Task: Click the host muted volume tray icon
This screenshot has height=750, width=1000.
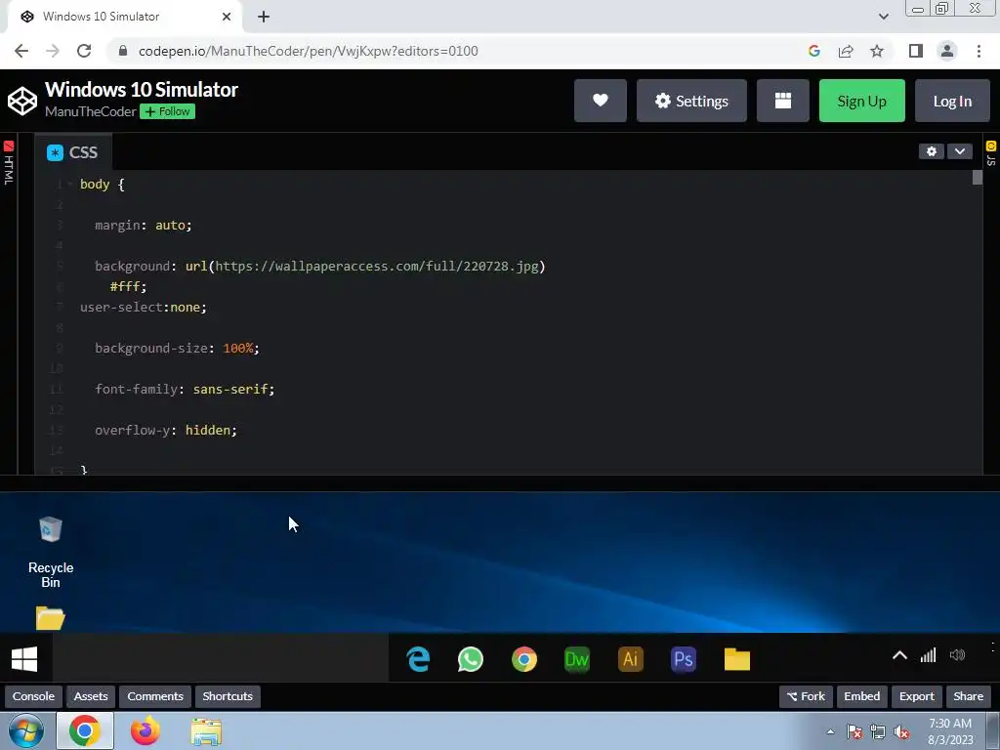Action: pyautogui.click(x=901, y=732)
